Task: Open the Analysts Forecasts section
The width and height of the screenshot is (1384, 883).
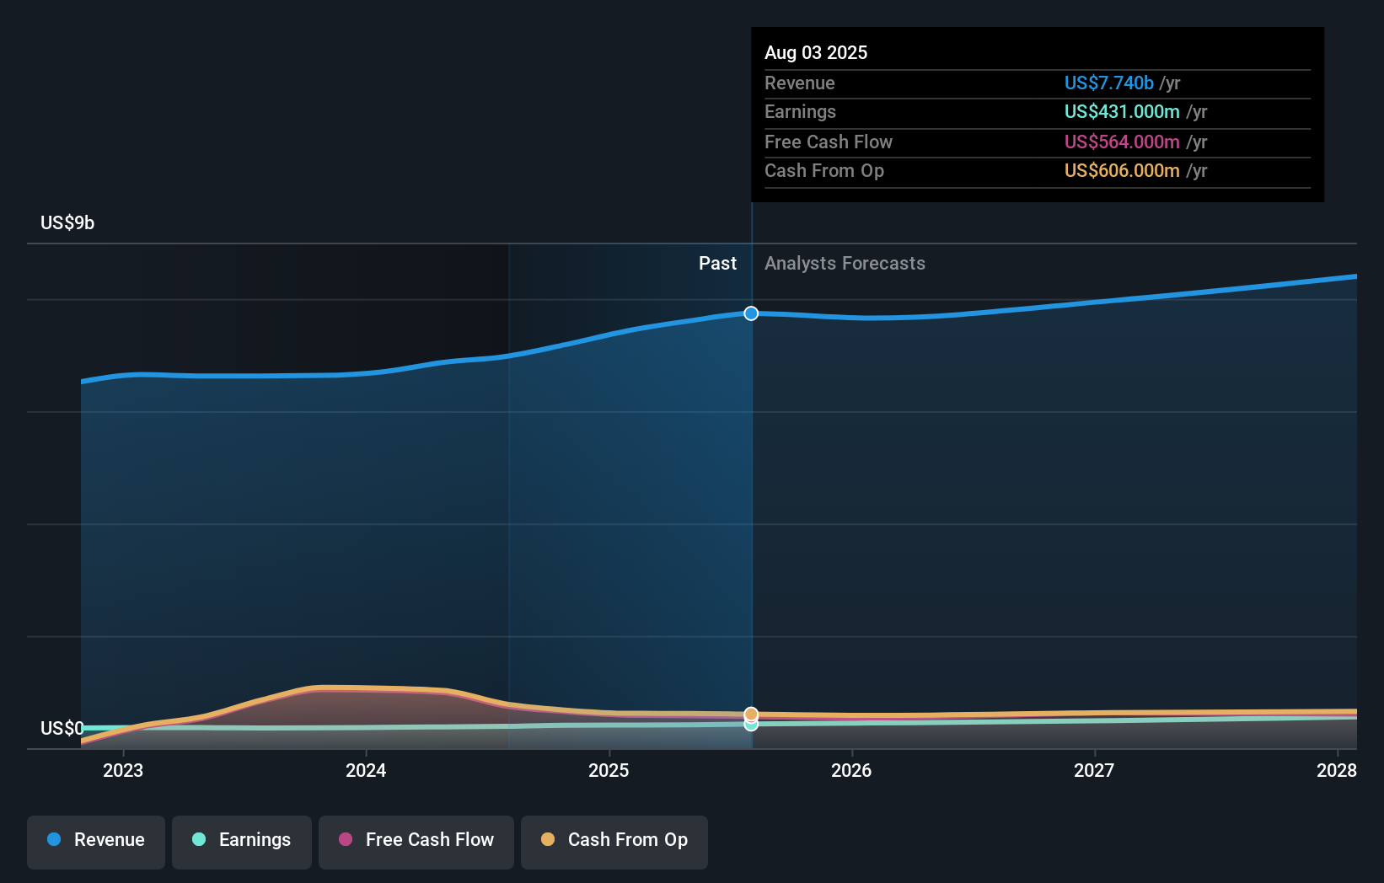Action: click(x=845, y=263)
